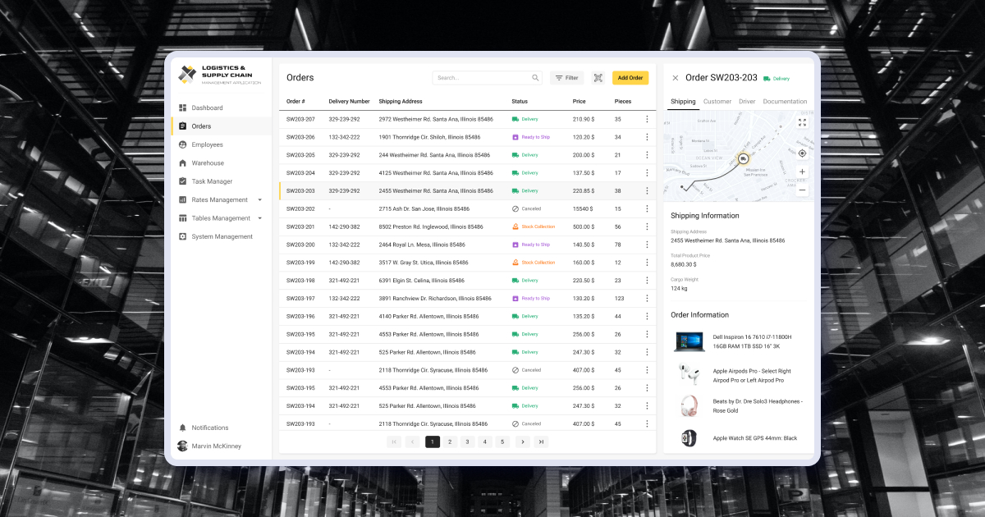
Task: Zoom out on the map with minus icon
Action: tap(802, 190)
